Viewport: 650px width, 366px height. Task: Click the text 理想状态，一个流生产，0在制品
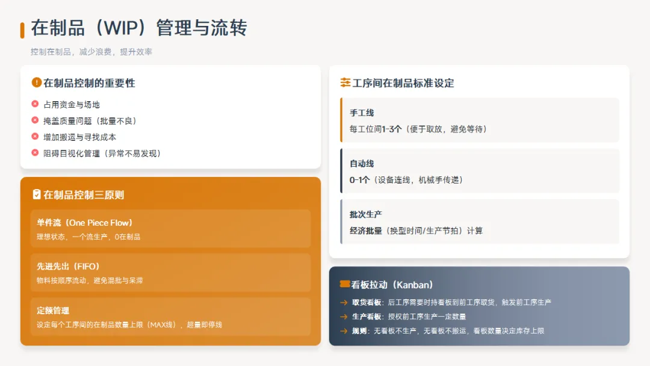click(88, 237)
